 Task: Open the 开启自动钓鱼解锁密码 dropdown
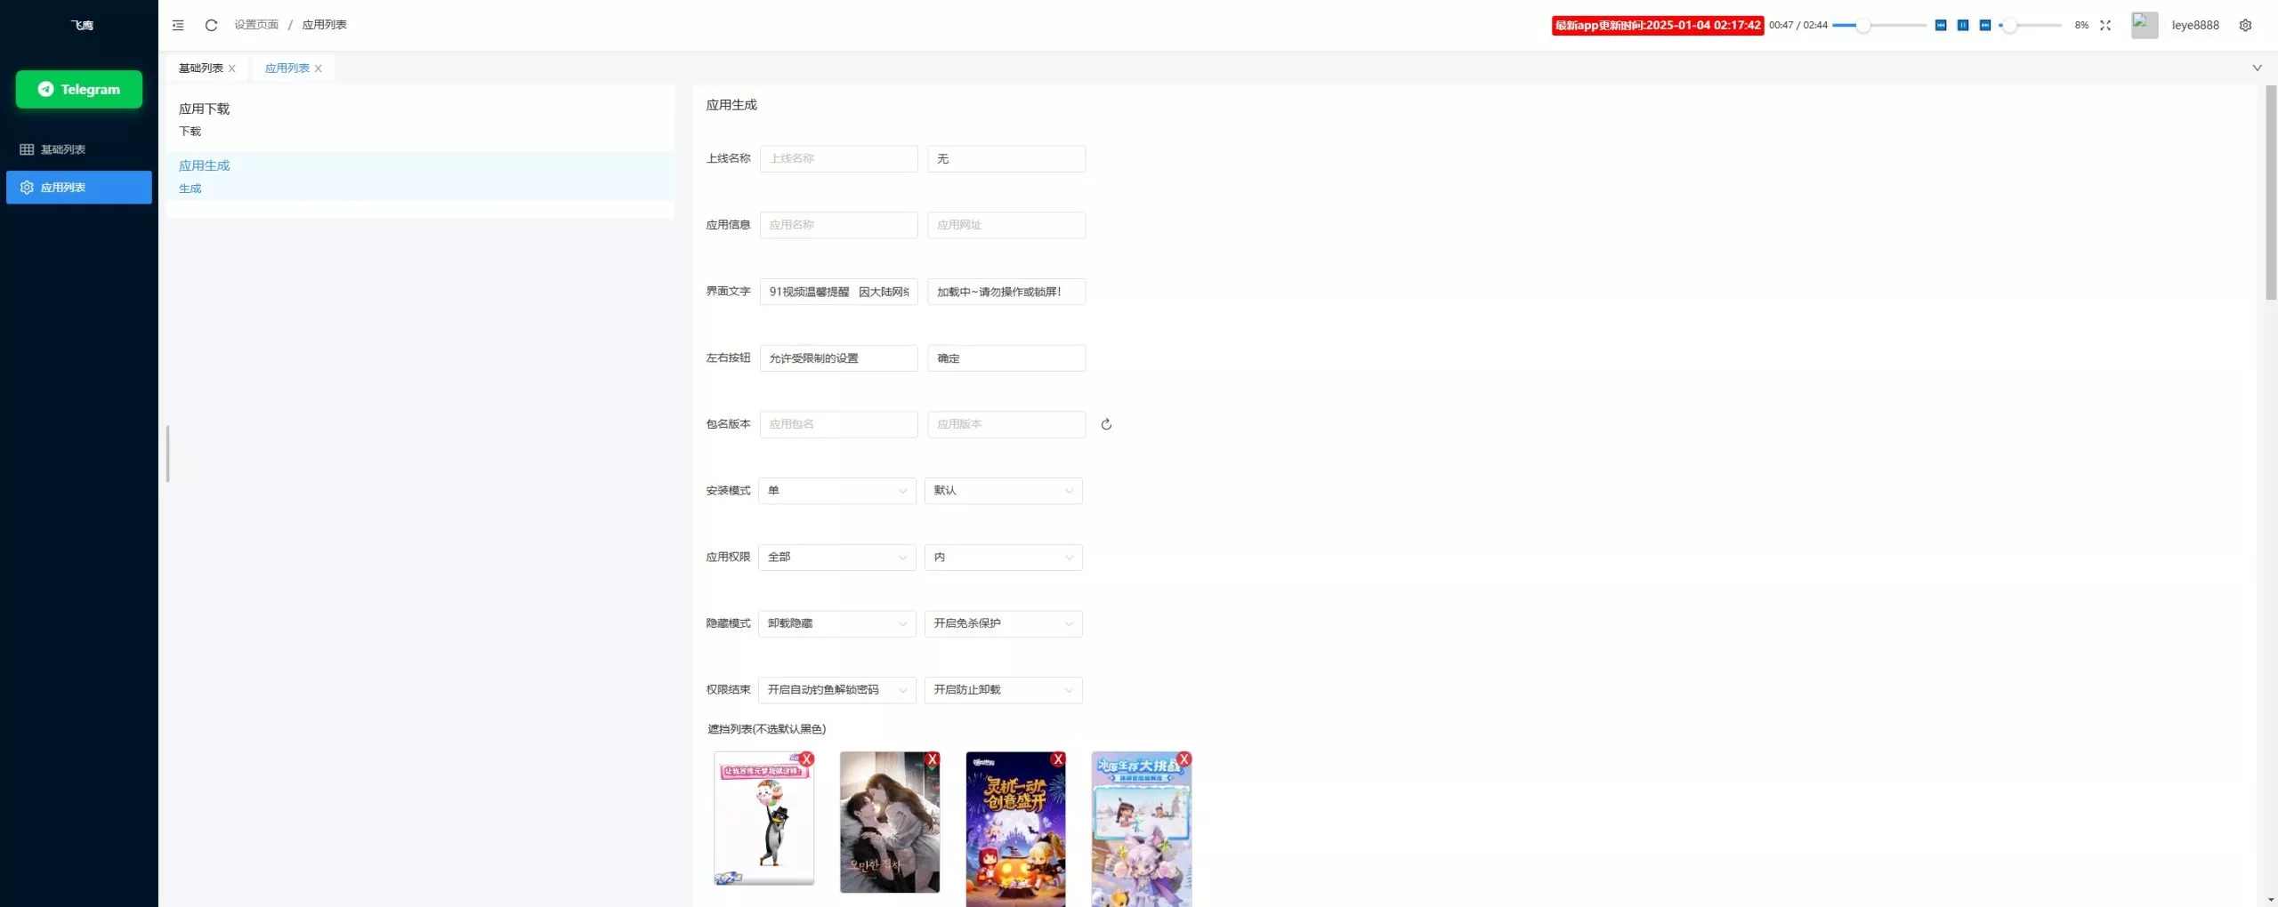pyautogui.click(x=836, y=690)
